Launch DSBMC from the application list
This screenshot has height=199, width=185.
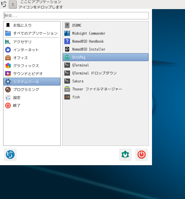77,25
